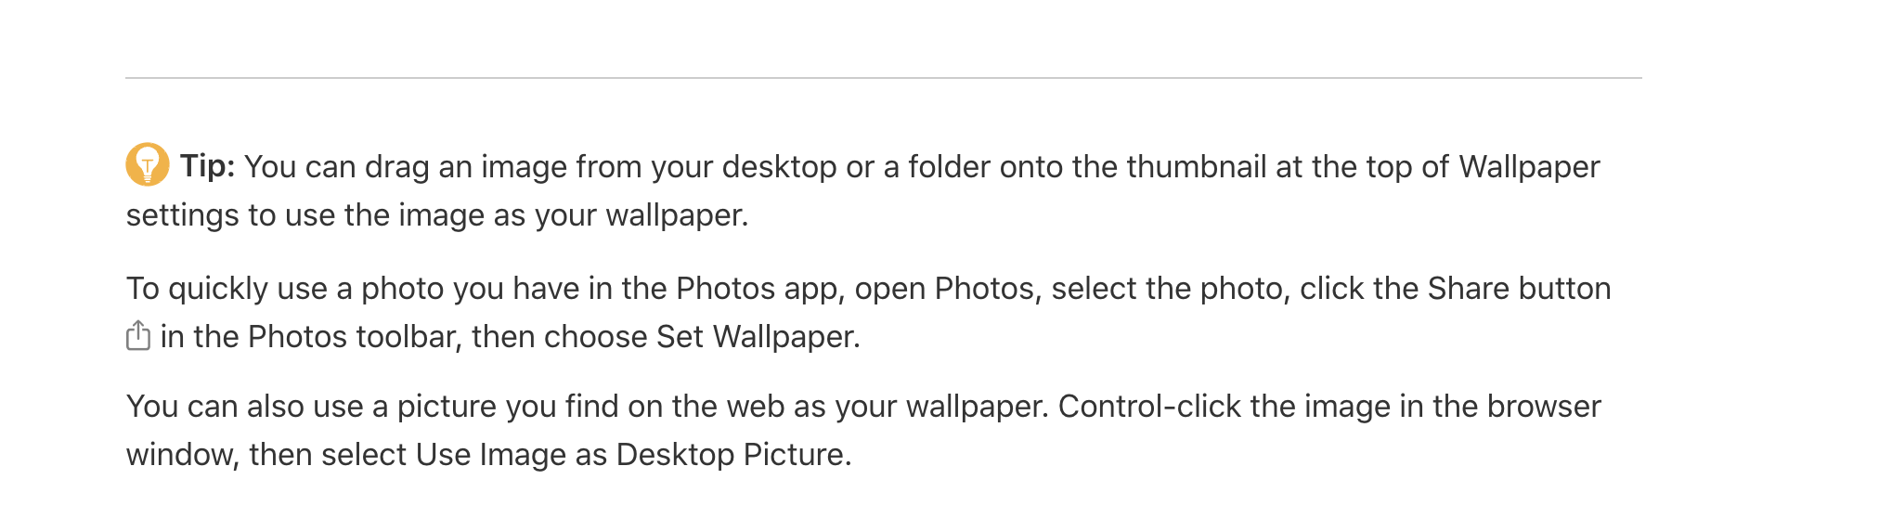1892x531 pixels.
Task: Click the word 'settings' starting the tip's second line
Action: (x=183, y=215)
